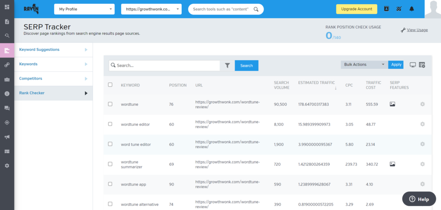Check the wordtune alternative row checkbox
Screen dimensions: 441x210
click(x=110, y=204)
